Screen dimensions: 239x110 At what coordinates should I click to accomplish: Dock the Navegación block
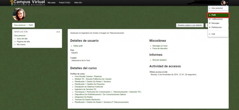pyautogui.click(x=59, y=32)
